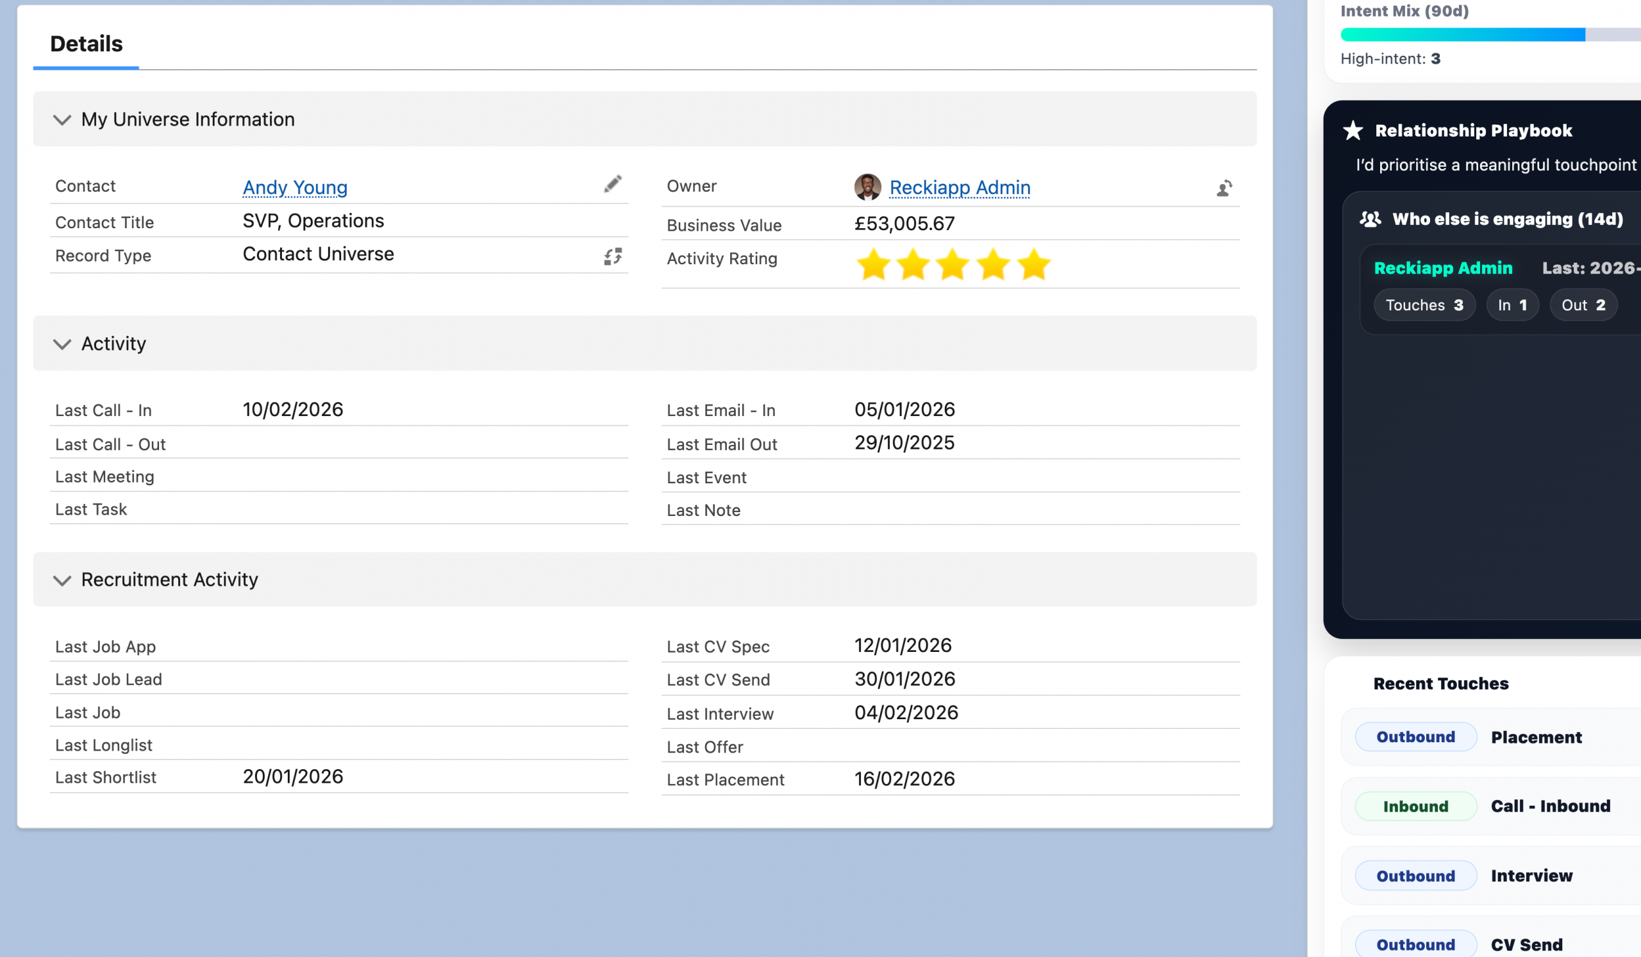Click the people icon beside Who else is engaging

1370,219
